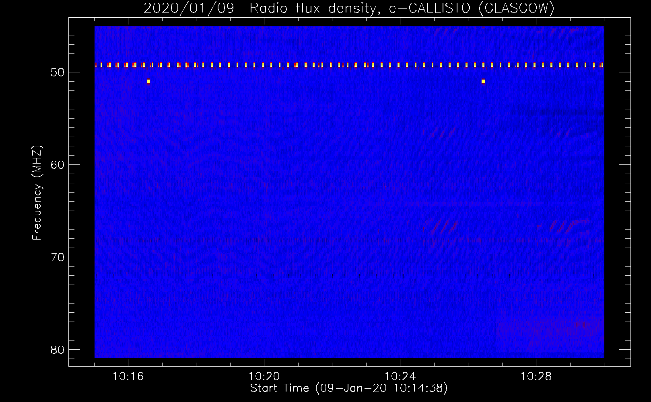Screen dimensions: 651x402
Task: Click the 'Frequency (MHZ)' axis label
Action: (x=37, y=193)
